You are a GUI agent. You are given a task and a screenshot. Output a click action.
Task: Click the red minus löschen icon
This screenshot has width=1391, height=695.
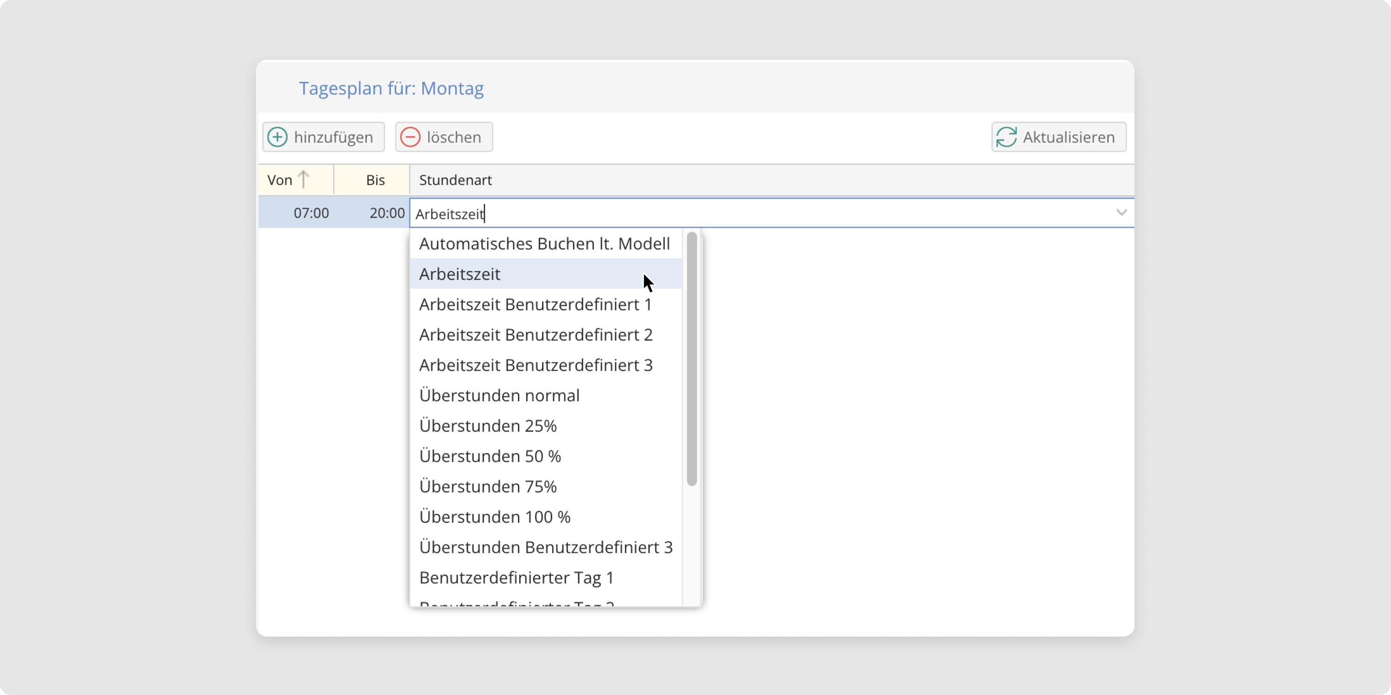pos(410,137)
